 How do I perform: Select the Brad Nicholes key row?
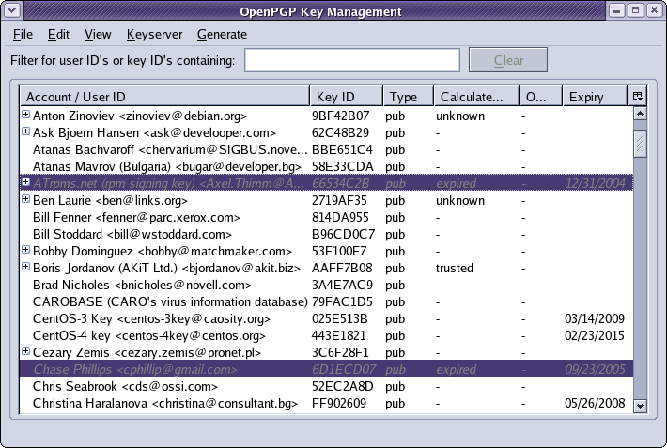326,286
